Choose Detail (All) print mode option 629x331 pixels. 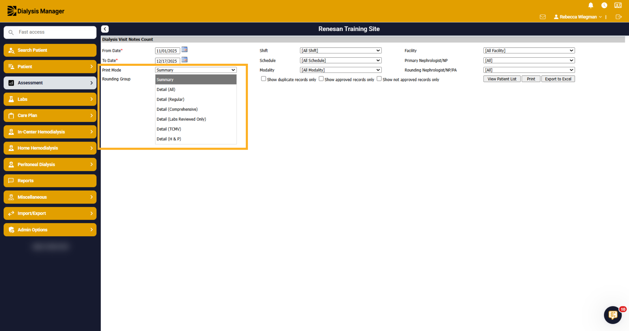(x=196, y=89)
